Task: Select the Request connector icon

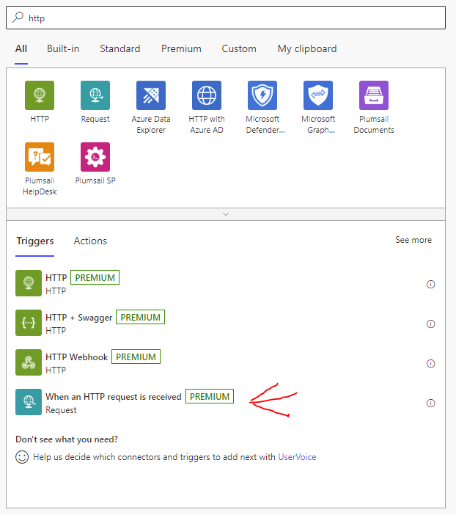Action: [x=95, y=95]
